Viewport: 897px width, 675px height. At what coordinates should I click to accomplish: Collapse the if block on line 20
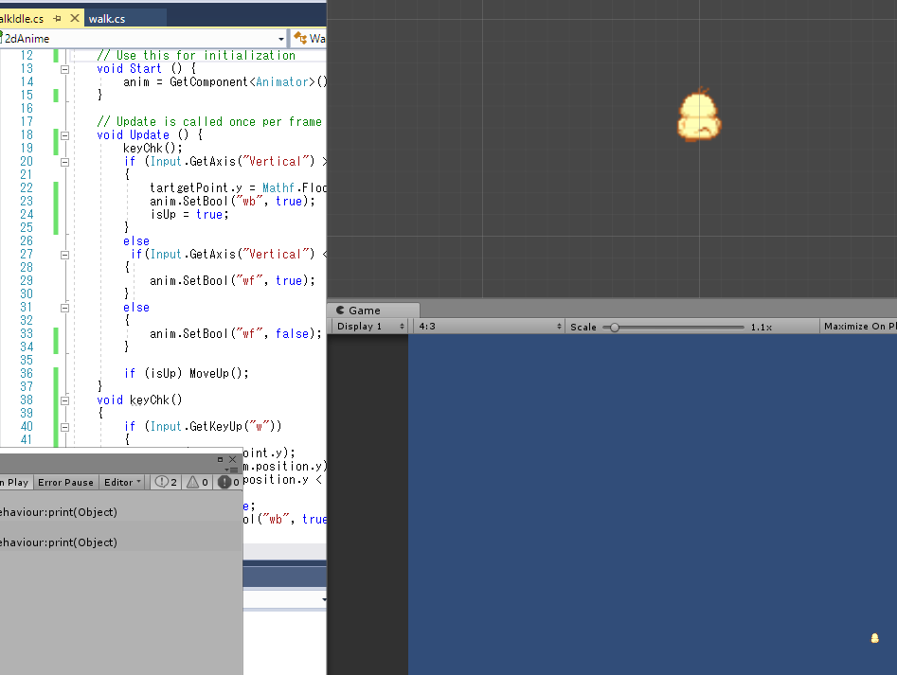(64, 162)
